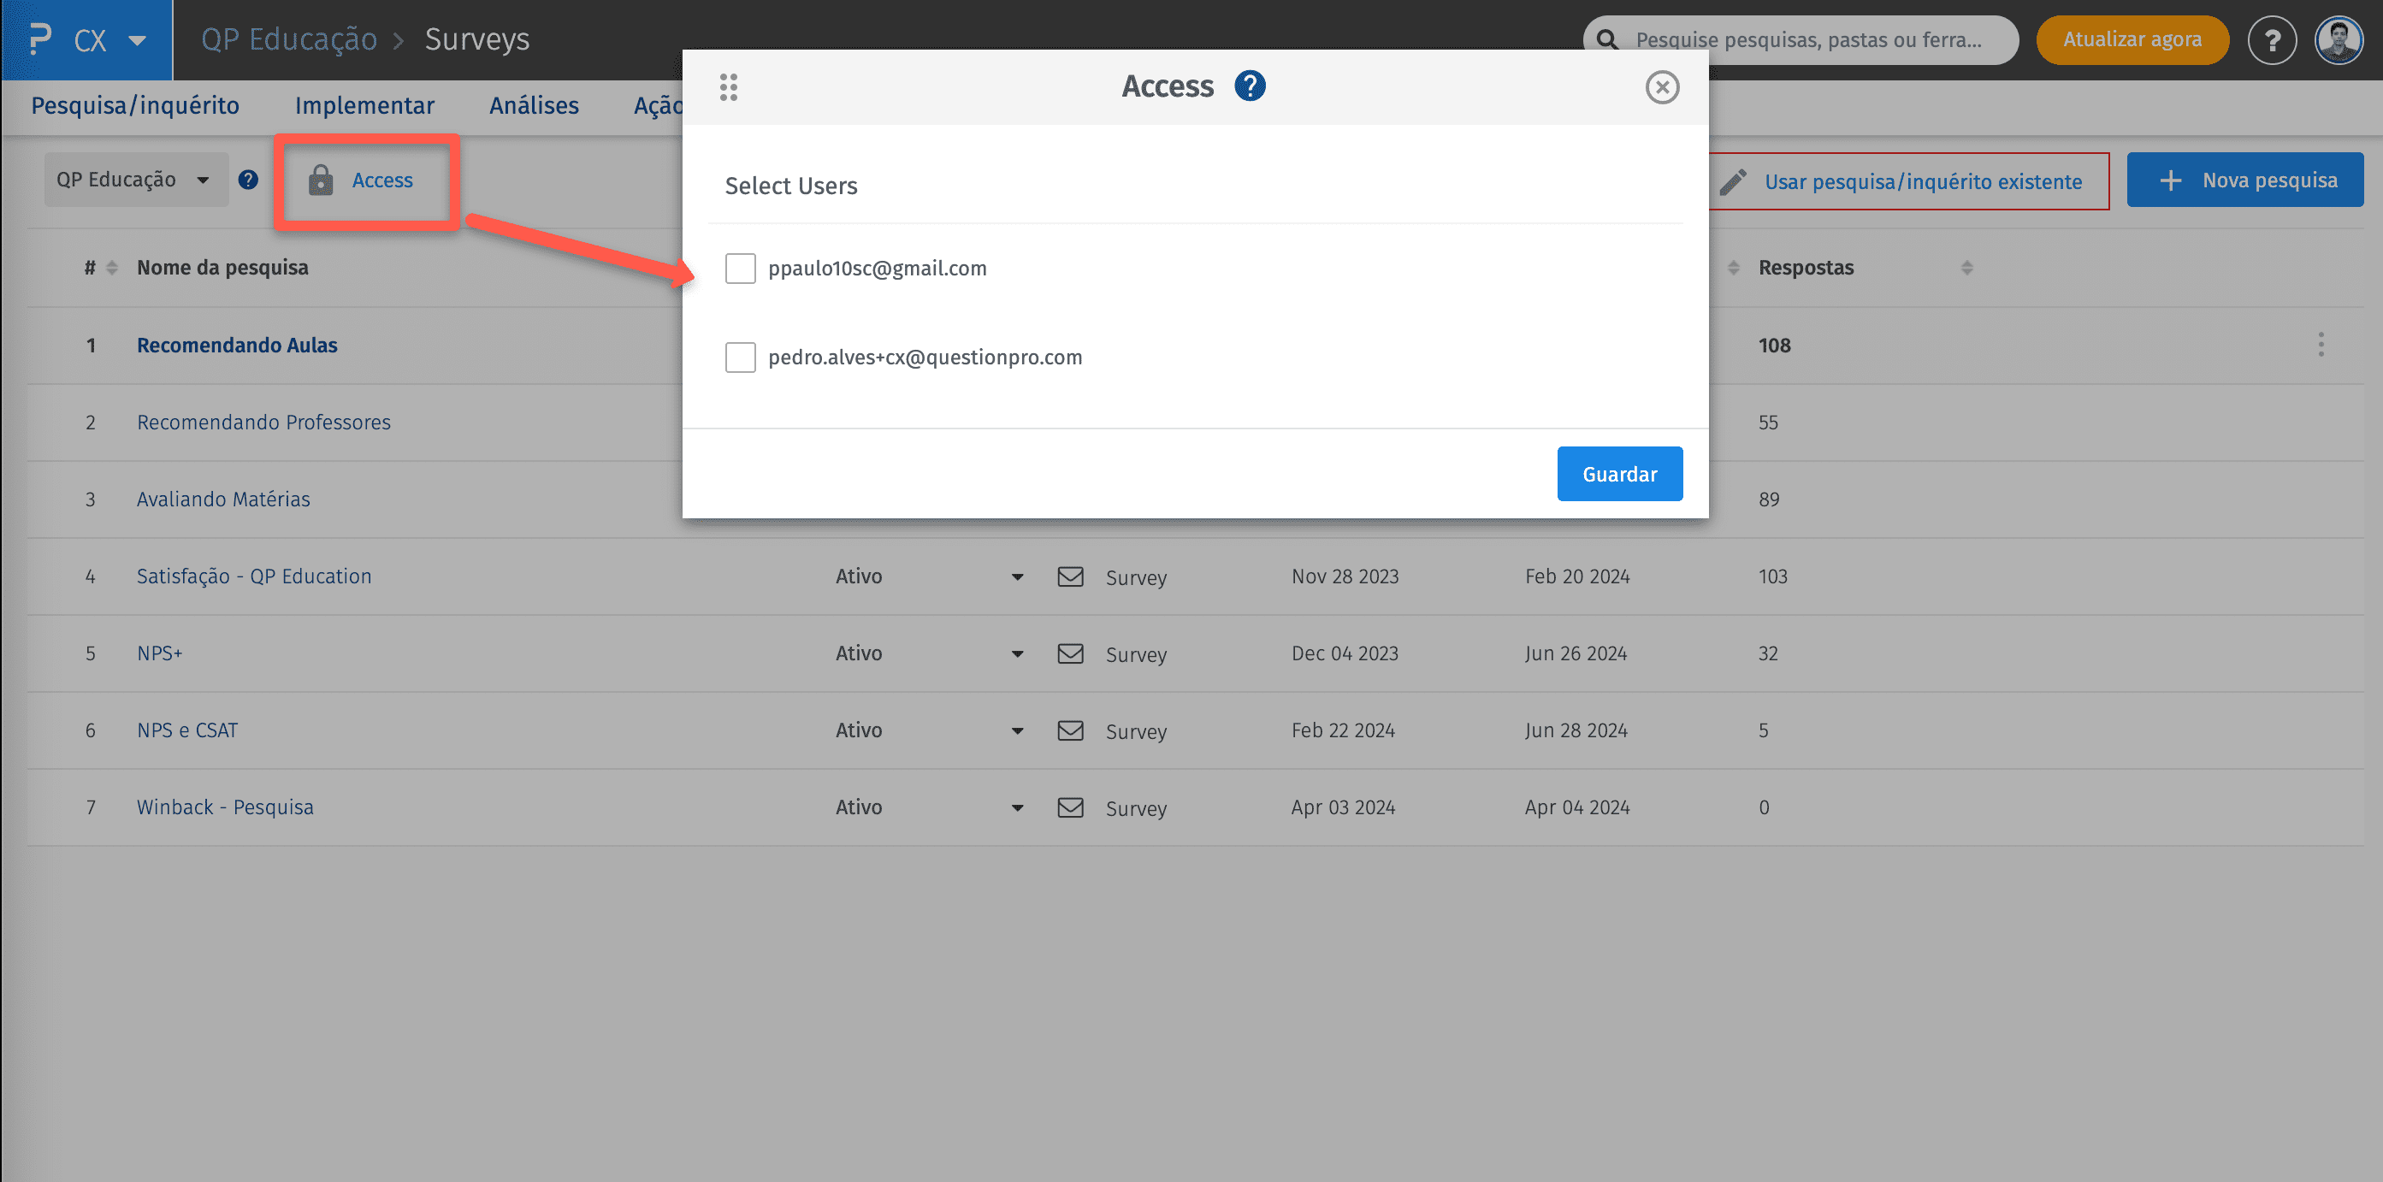Switch to the Análises tab
This screenshot has width=2383, height=1182.
[534, 105]
